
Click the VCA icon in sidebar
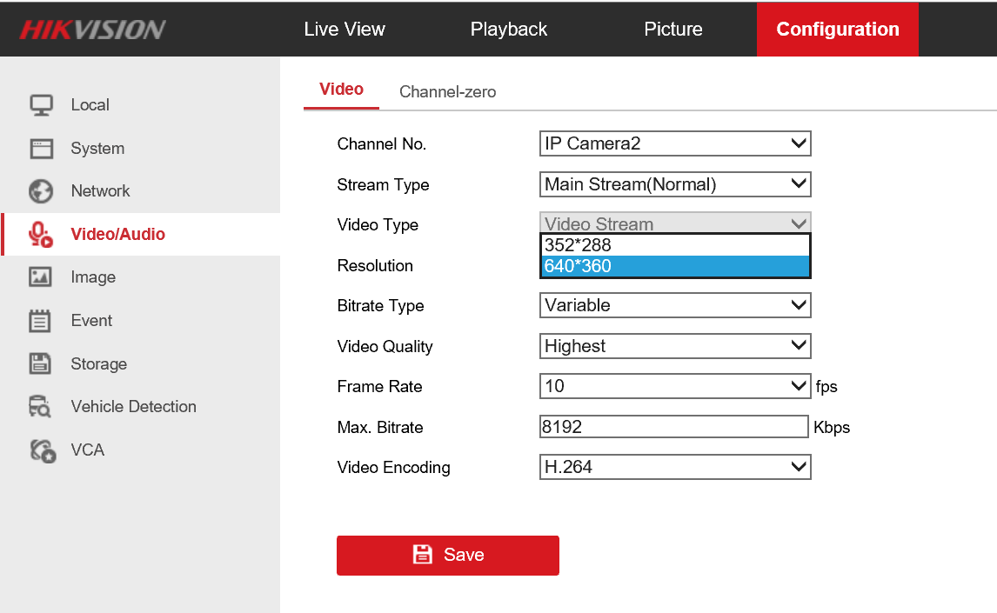pos(43,450)
